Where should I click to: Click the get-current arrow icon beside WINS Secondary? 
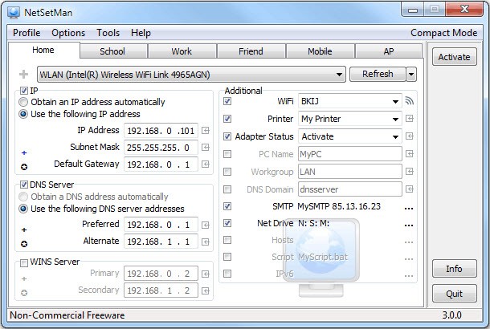click(x=206, y=291)
